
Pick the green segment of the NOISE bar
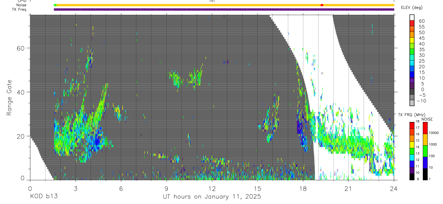(x=425, y=151)
